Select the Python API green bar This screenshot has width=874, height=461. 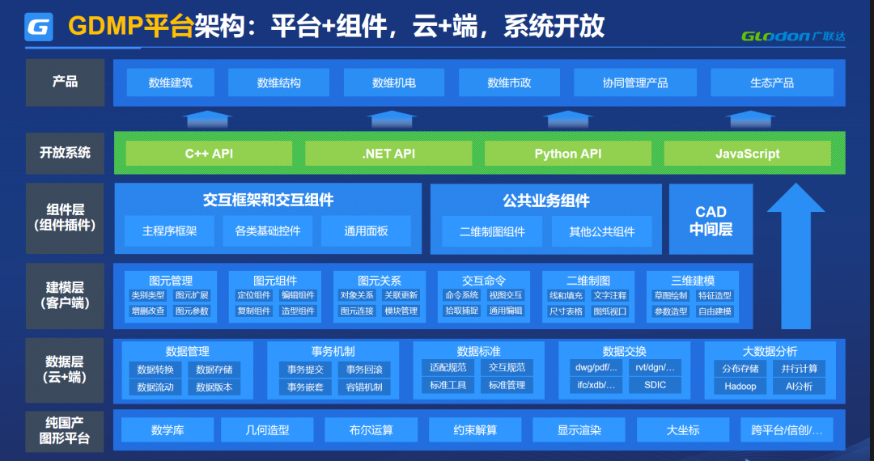coord(568,154)
